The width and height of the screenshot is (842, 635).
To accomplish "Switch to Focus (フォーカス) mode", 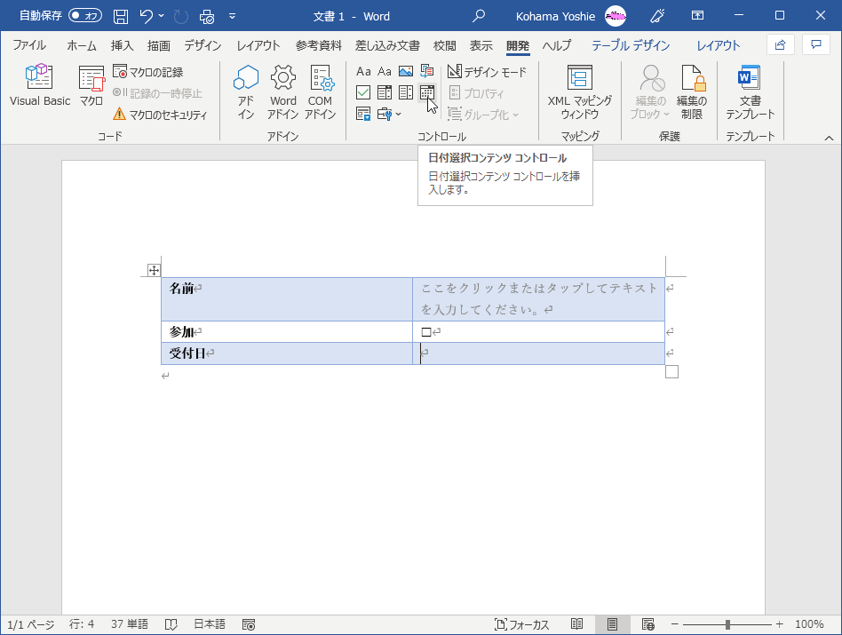I will point(521,624).
